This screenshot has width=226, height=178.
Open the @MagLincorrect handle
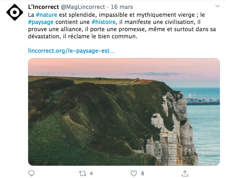83,7
